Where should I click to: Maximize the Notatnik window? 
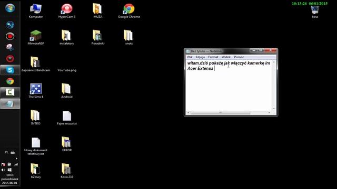click(261, 50)
